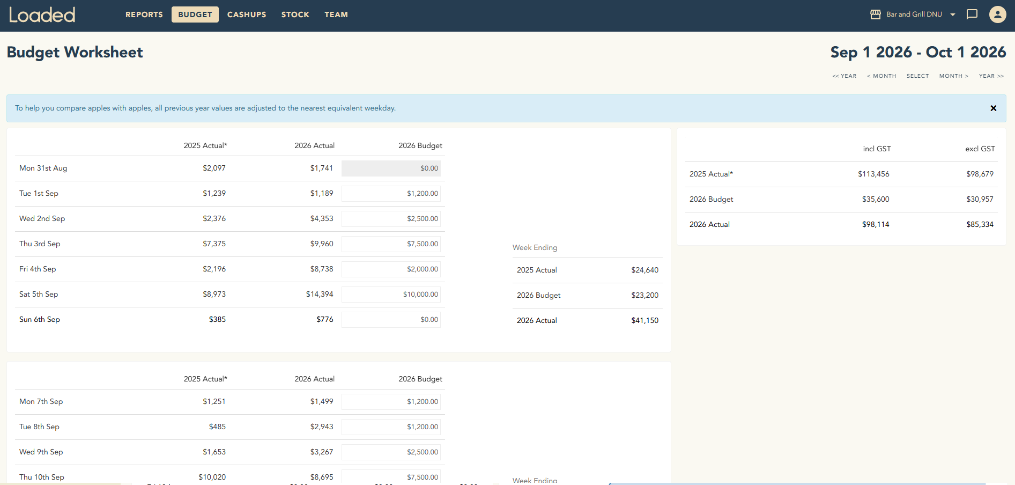Edit the Fri 4th Sep budget field
Viewport: 1015px width, 485px height.
[x=391, y=269]
